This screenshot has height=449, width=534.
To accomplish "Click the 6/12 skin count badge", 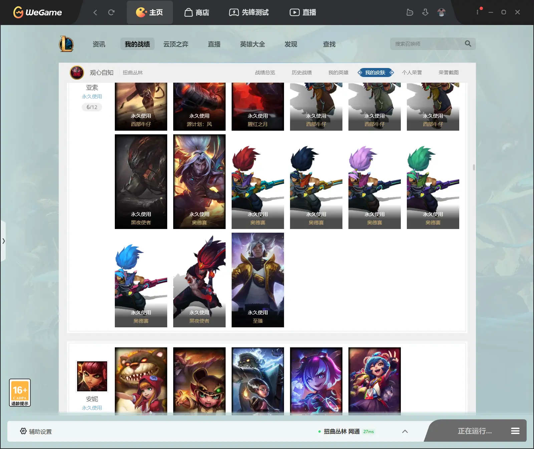I will tap(92, 107).
